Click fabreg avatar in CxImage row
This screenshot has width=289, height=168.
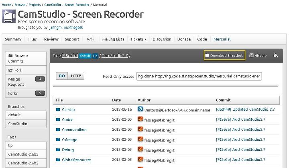point(140,139)
